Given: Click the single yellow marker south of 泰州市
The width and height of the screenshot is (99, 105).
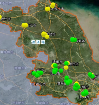Looking at the screenshot, I should (x=66, y=68).
